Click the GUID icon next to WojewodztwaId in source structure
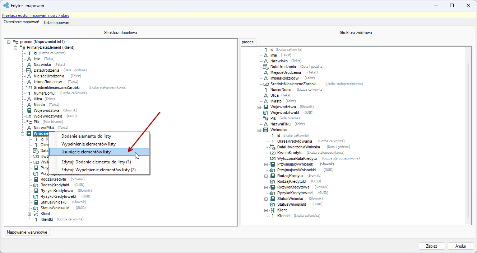Screen dimensions: 477x253 tap(266, 113)
